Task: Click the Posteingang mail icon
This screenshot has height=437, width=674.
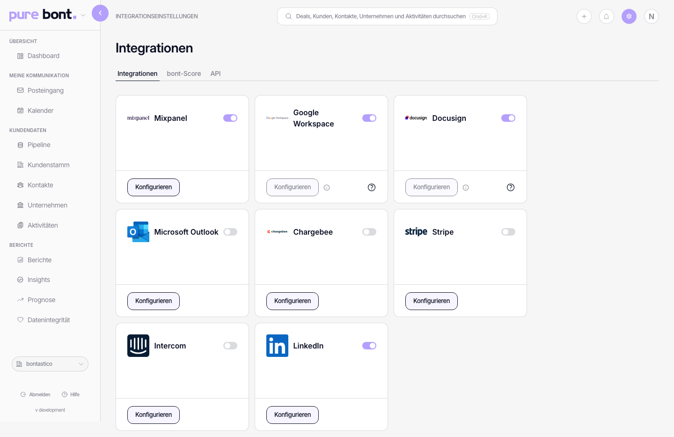Action: (20, 90)
